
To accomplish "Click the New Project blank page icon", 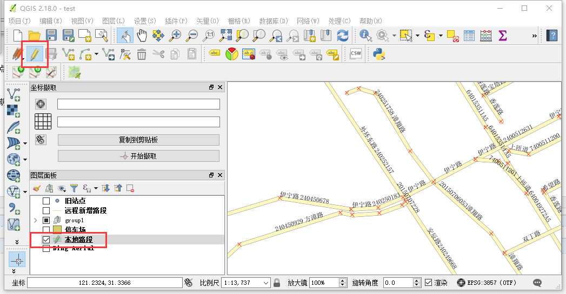I will click(17, 36).
